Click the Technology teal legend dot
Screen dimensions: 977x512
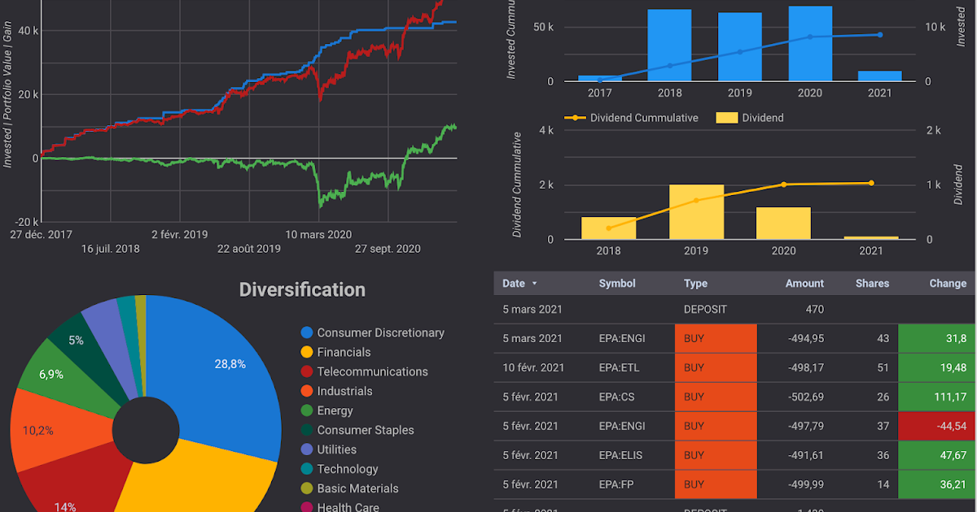click(306, 469)
